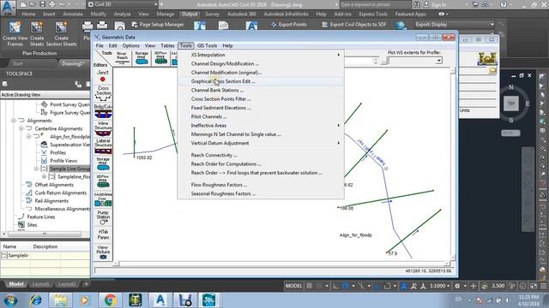The width and height of the screenshot is (549, 308).
Task: Click Export Civil Objects to SDF
Action: pos(354,25)
